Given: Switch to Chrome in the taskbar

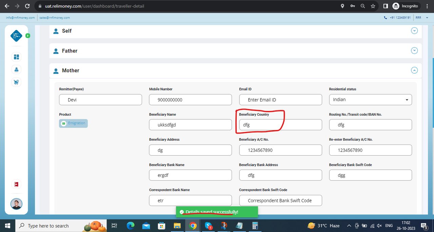Looking at the screenshot, I should [193, 226].
